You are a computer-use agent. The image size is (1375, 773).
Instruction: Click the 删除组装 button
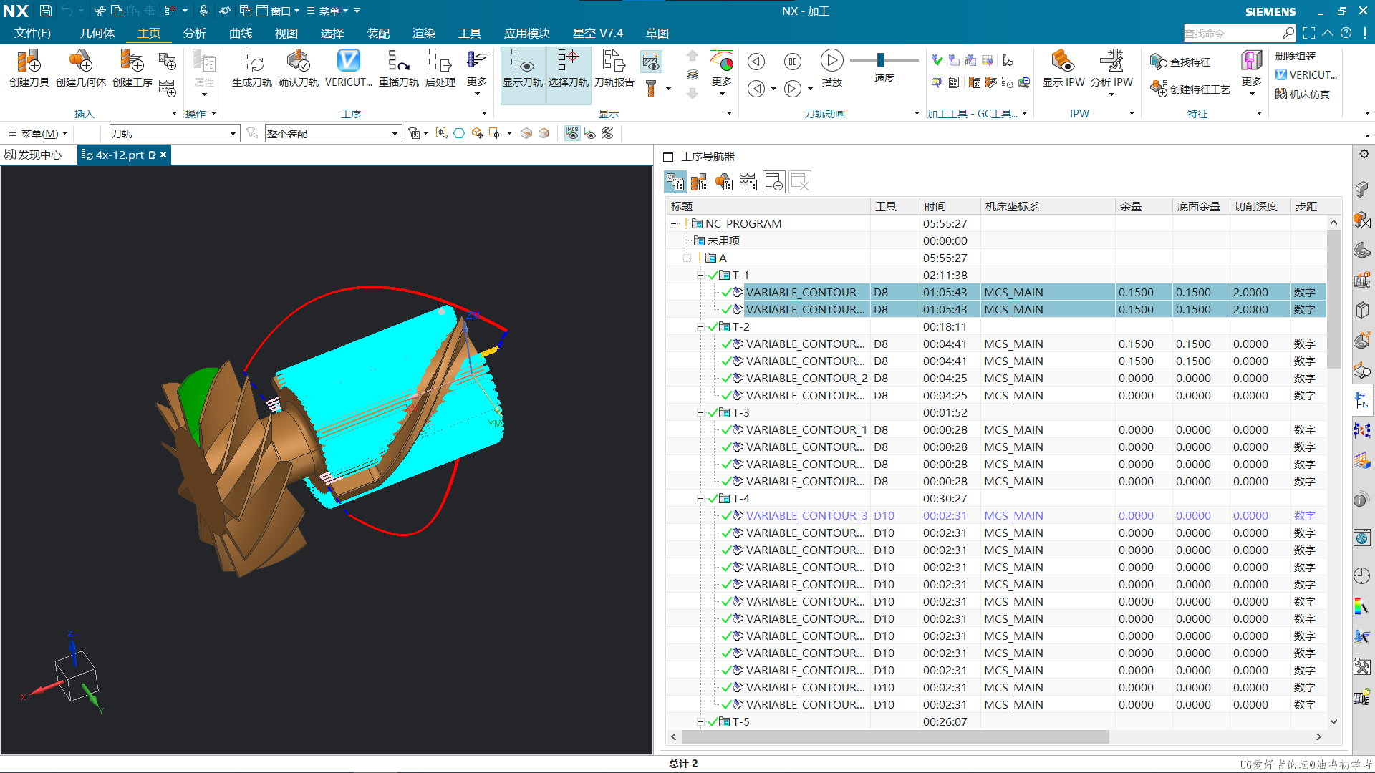pos(1296,56)
